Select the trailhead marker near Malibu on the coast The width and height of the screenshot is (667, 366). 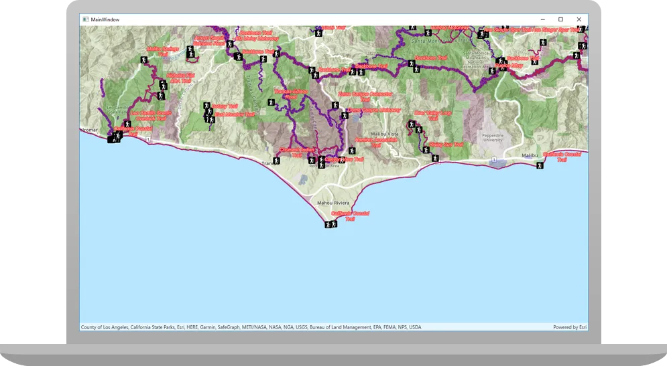540,165
